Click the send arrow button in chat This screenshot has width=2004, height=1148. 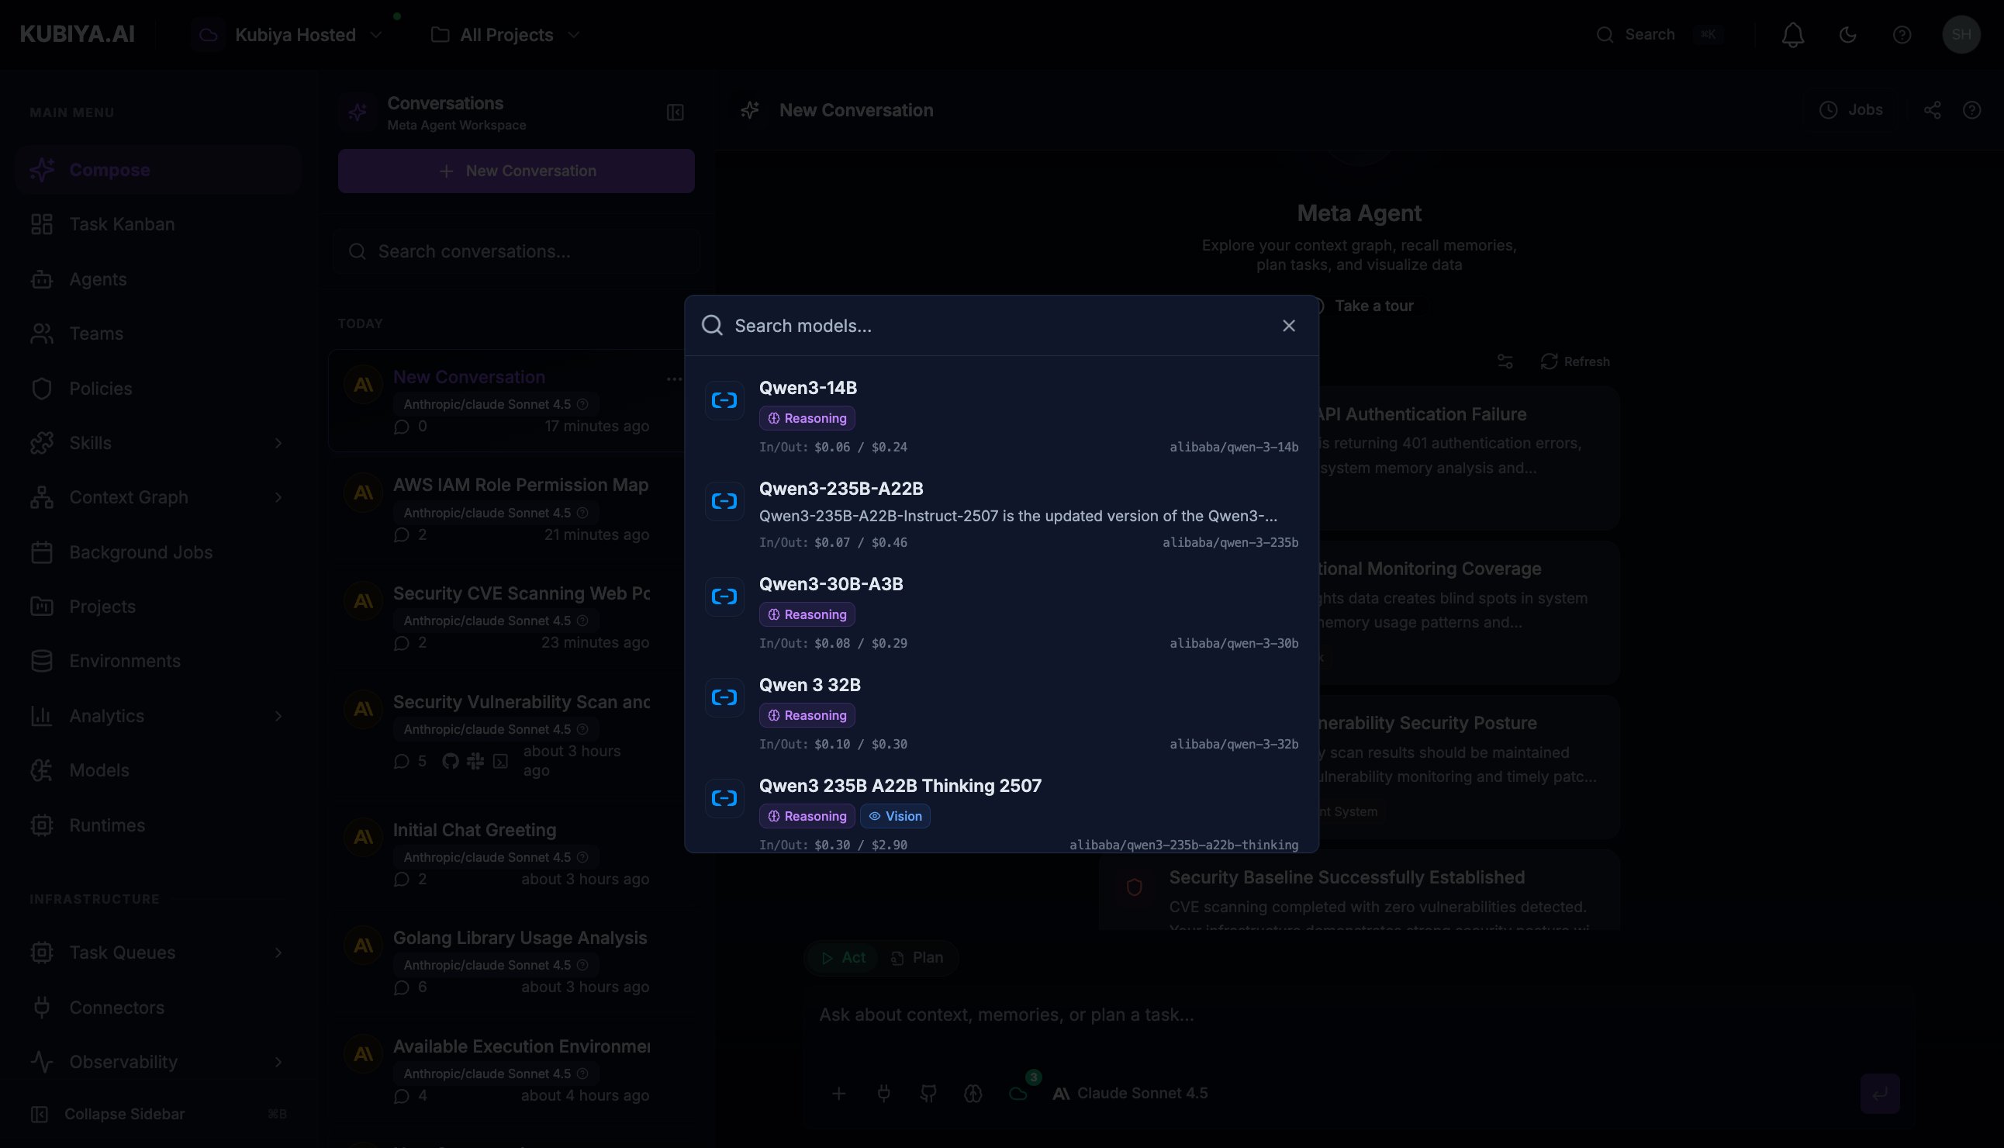1879,1094
